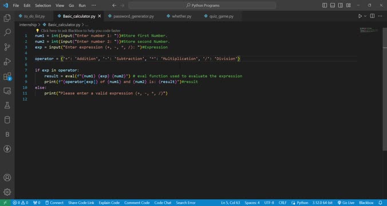Open the Selection menu
This screenshot has width=387, height=206.
tap(43, 5)
